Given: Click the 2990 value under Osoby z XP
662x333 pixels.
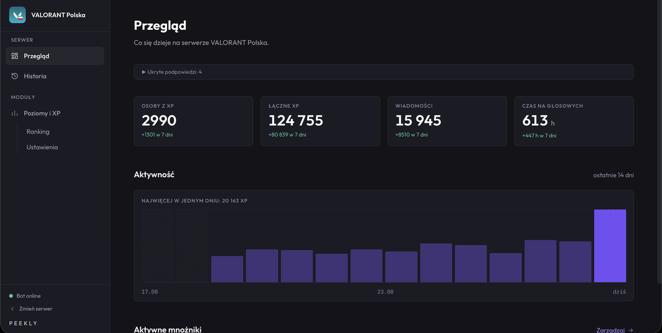Looking at the screenshot, I should coord(159,121).
